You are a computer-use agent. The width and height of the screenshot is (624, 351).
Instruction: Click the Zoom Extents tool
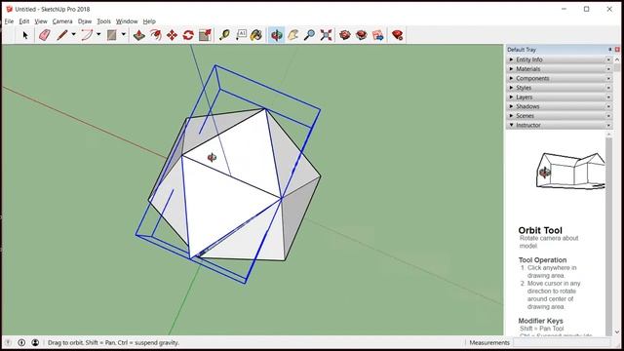326,35
